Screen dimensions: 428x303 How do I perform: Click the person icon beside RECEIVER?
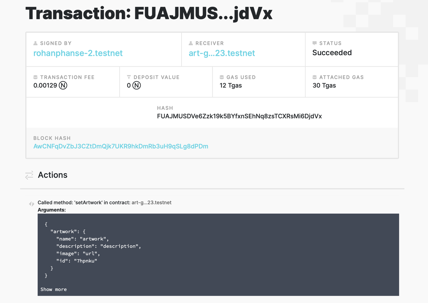pyautogui.click(x=191, y=43)
